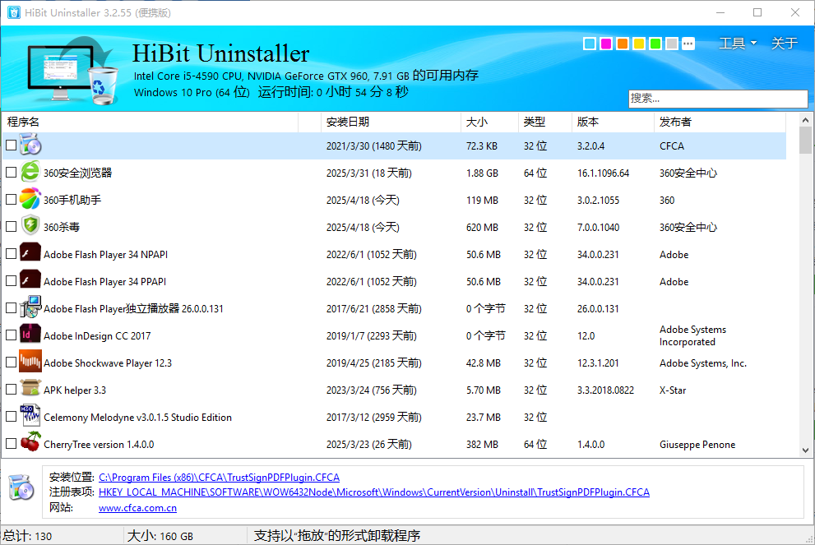
Task: Tick Adobe Flash Player独立播放器 checkbox
Action: pyautogui.click(x=11, y=307)
